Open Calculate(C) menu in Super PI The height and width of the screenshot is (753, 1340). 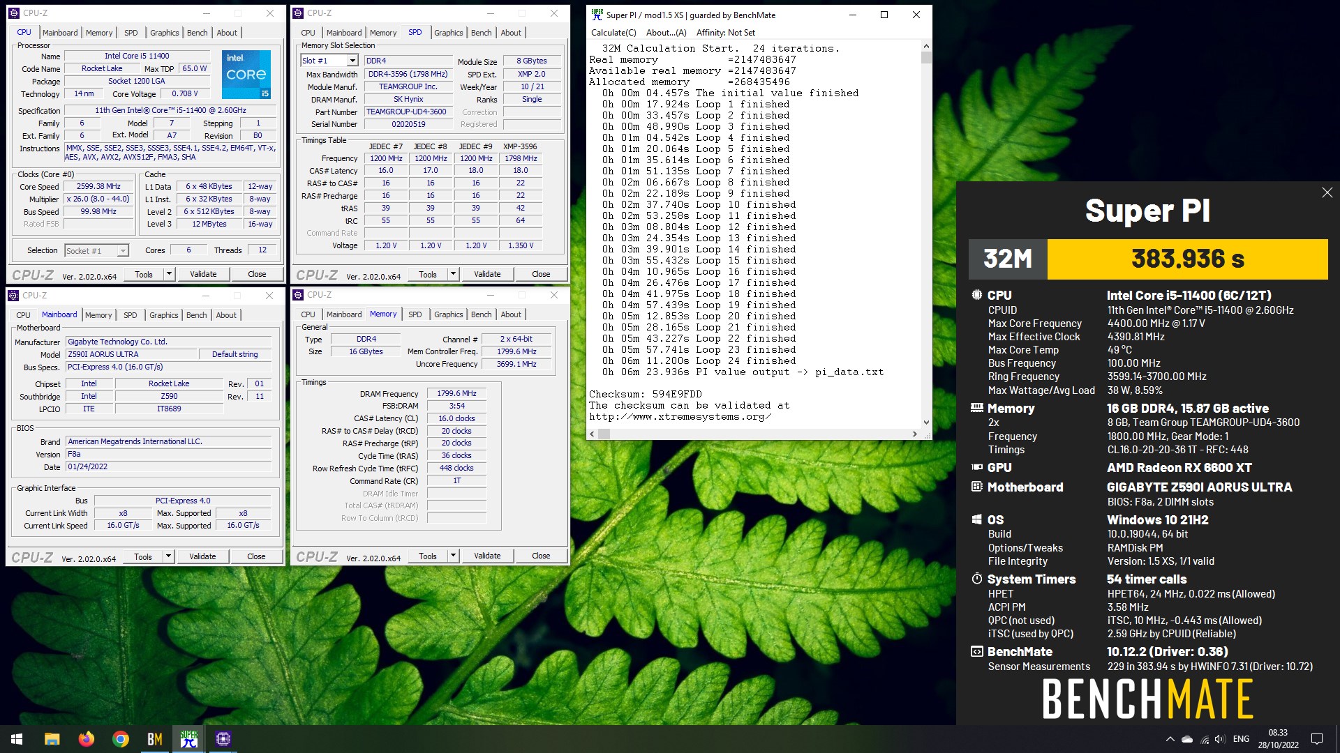tap(613, 33)
